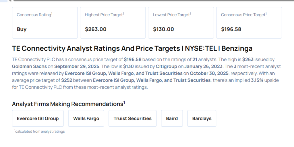Viewport: 294px width, 147px height.
Task: Click the $130.00 lowest target value
Action: click(163, 29)
